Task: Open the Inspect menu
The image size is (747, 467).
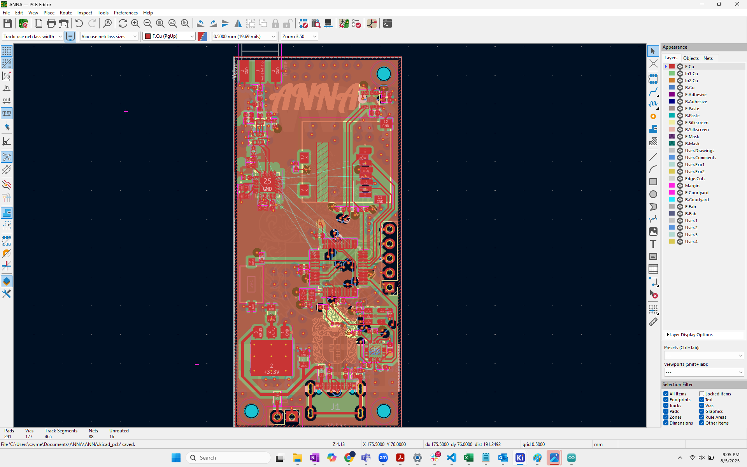Action: pos(84,13)
